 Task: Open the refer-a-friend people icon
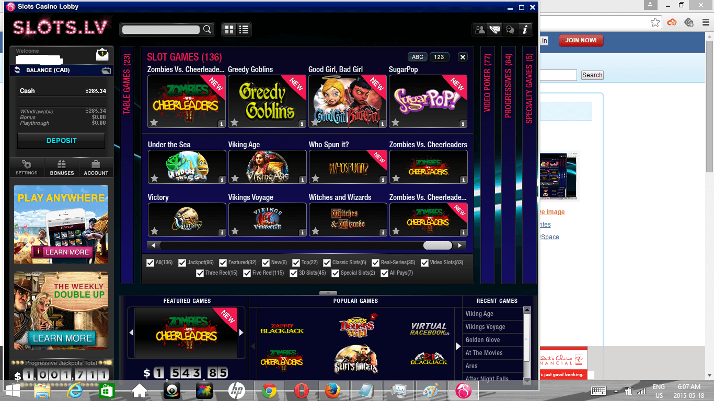(479, 29)
